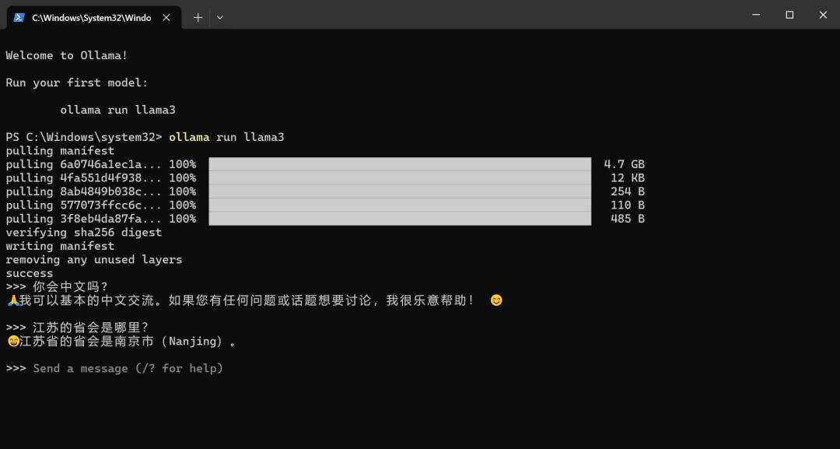This screenshot has width=840, height=449.
Task: Click the 'Welcome to Ollama!' line
Action: point(67,56)
